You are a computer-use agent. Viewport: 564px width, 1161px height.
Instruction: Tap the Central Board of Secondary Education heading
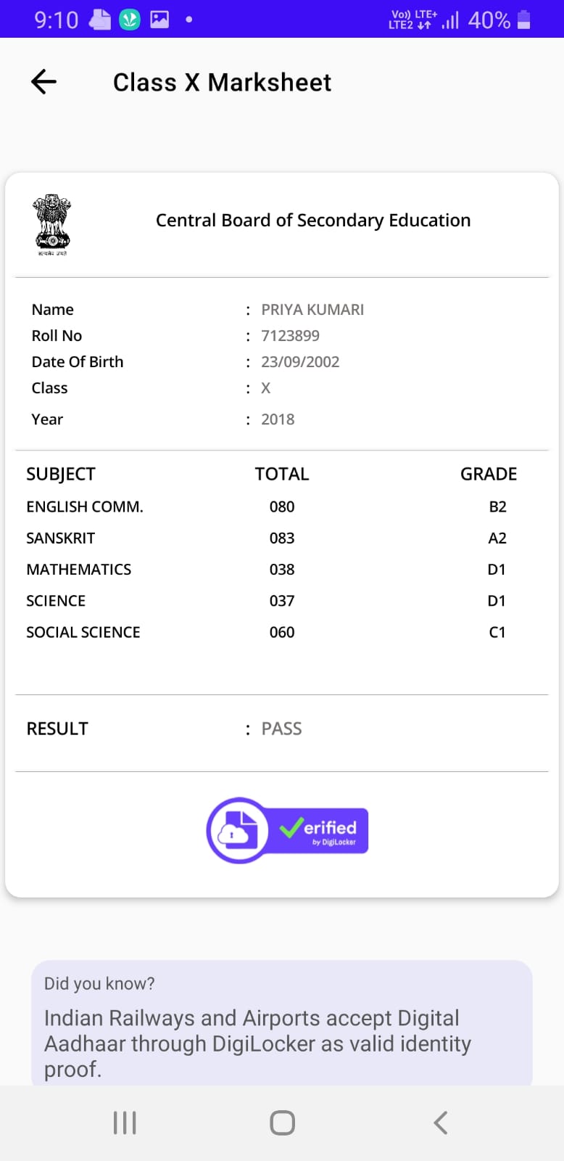(313, 221)
